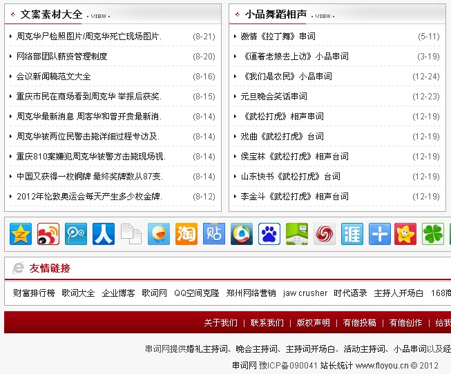Share to Phoenix red swirl icon
This screenshot has height=374, width=451.
(325, 234)
